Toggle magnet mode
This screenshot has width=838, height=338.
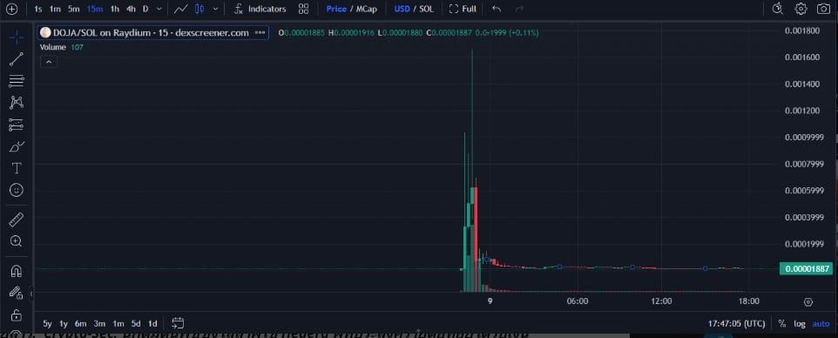coord(17,271)
